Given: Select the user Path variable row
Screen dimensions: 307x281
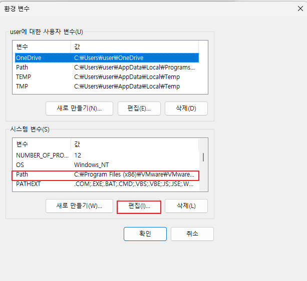Looking at the screenshot, I should (x=107, y=67).
